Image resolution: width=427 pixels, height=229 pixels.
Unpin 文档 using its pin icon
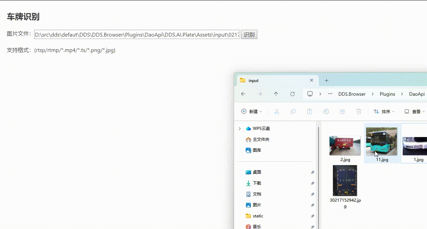(312, 194)
